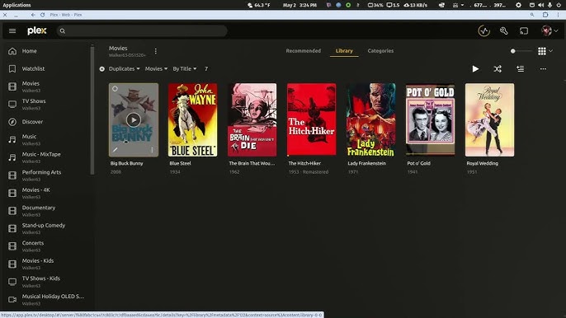Image resolution: width=566 pixels, height=318 pixels.
Task: Select Big Buck Bunny using circle checkbox
Action: 115,89
